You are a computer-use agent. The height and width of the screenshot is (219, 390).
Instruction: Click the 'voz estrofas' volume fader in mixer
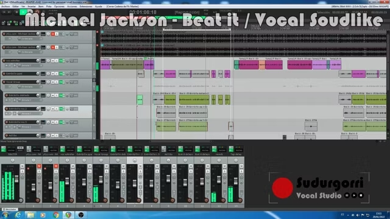tap(67, 181)
